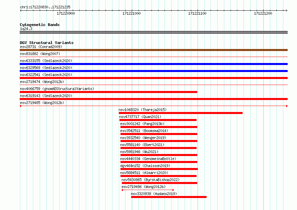This screenshot has height=210, width=297.
Task: Click esv2719496 (Wong2012b) label
Action: pyautogui.click(x=143, y=187)
